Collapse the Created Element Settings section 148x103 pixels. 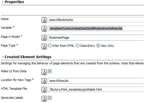(x=3, y=57)
